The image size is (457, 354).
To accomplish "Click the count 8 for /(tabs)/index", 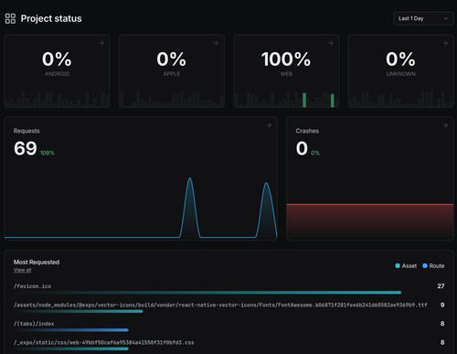I will 442,324.
